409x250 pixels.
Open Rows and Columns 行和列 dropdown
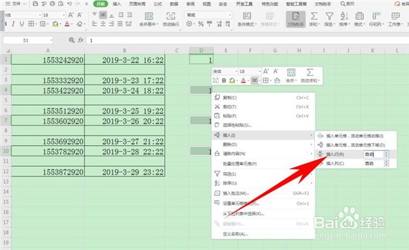coord(376,19)
